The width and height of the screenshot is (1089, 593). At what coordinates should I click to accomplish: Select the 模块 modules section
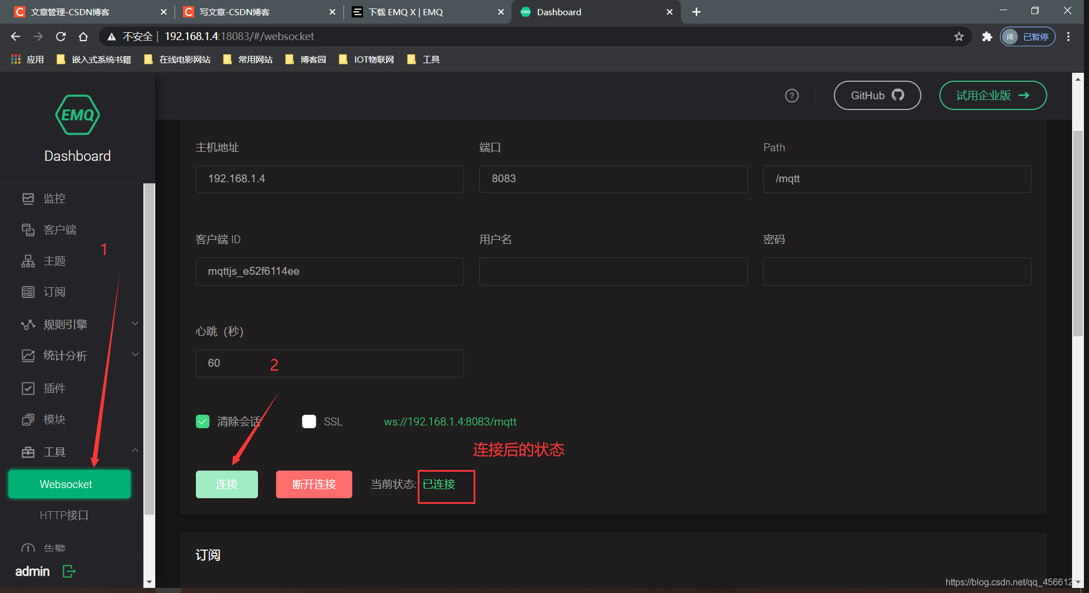[55, 419]
